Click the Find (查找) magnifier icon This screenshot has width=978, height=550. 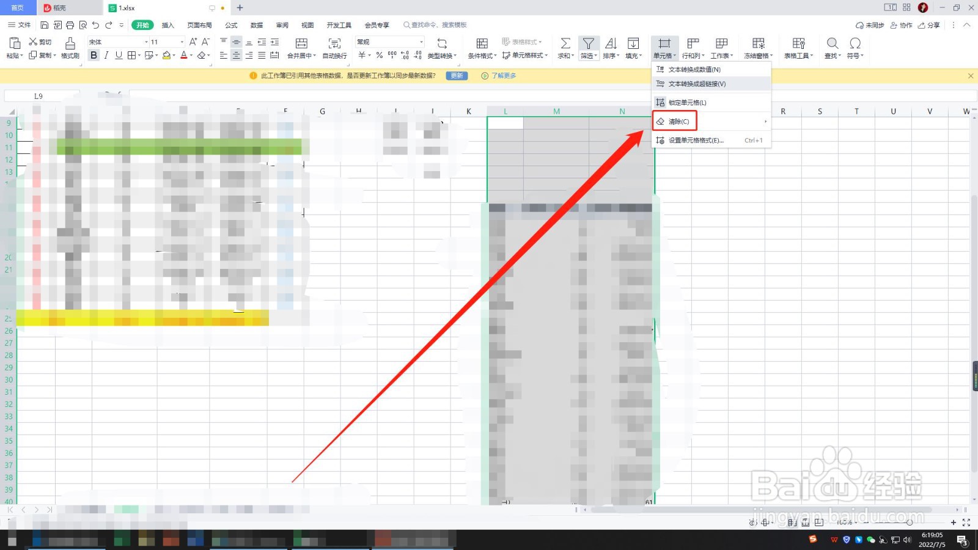833,43
